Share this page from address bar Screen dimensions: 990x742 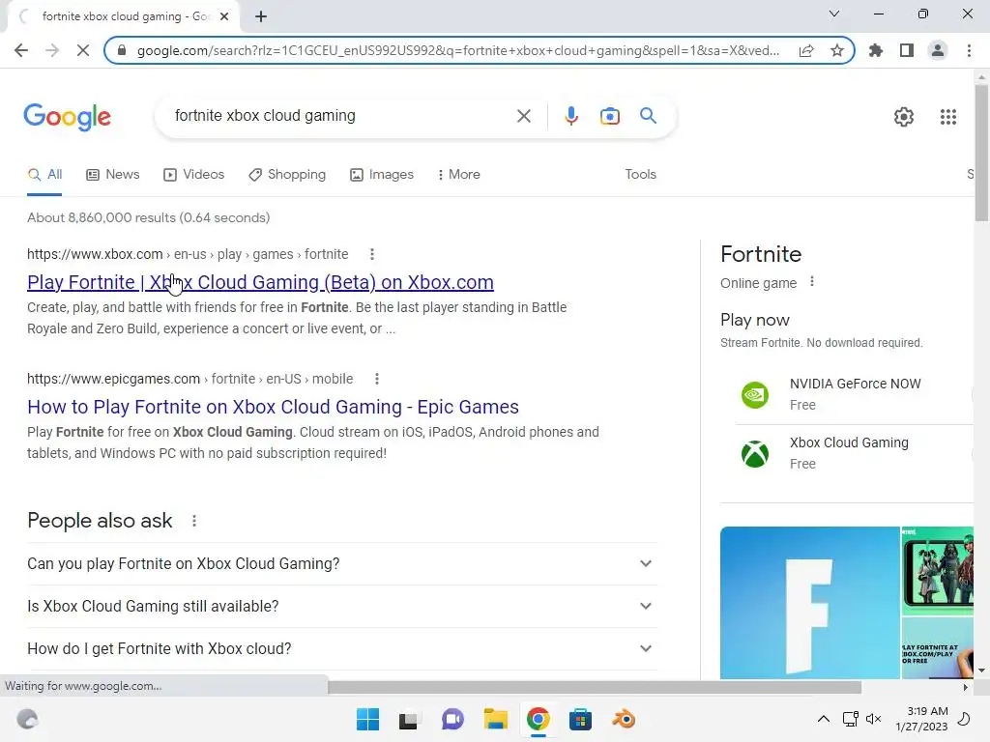coord(806,50)
